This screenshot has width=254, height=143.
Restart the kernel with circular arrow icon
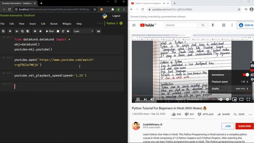pyautogui.click(x=63, y=31)
